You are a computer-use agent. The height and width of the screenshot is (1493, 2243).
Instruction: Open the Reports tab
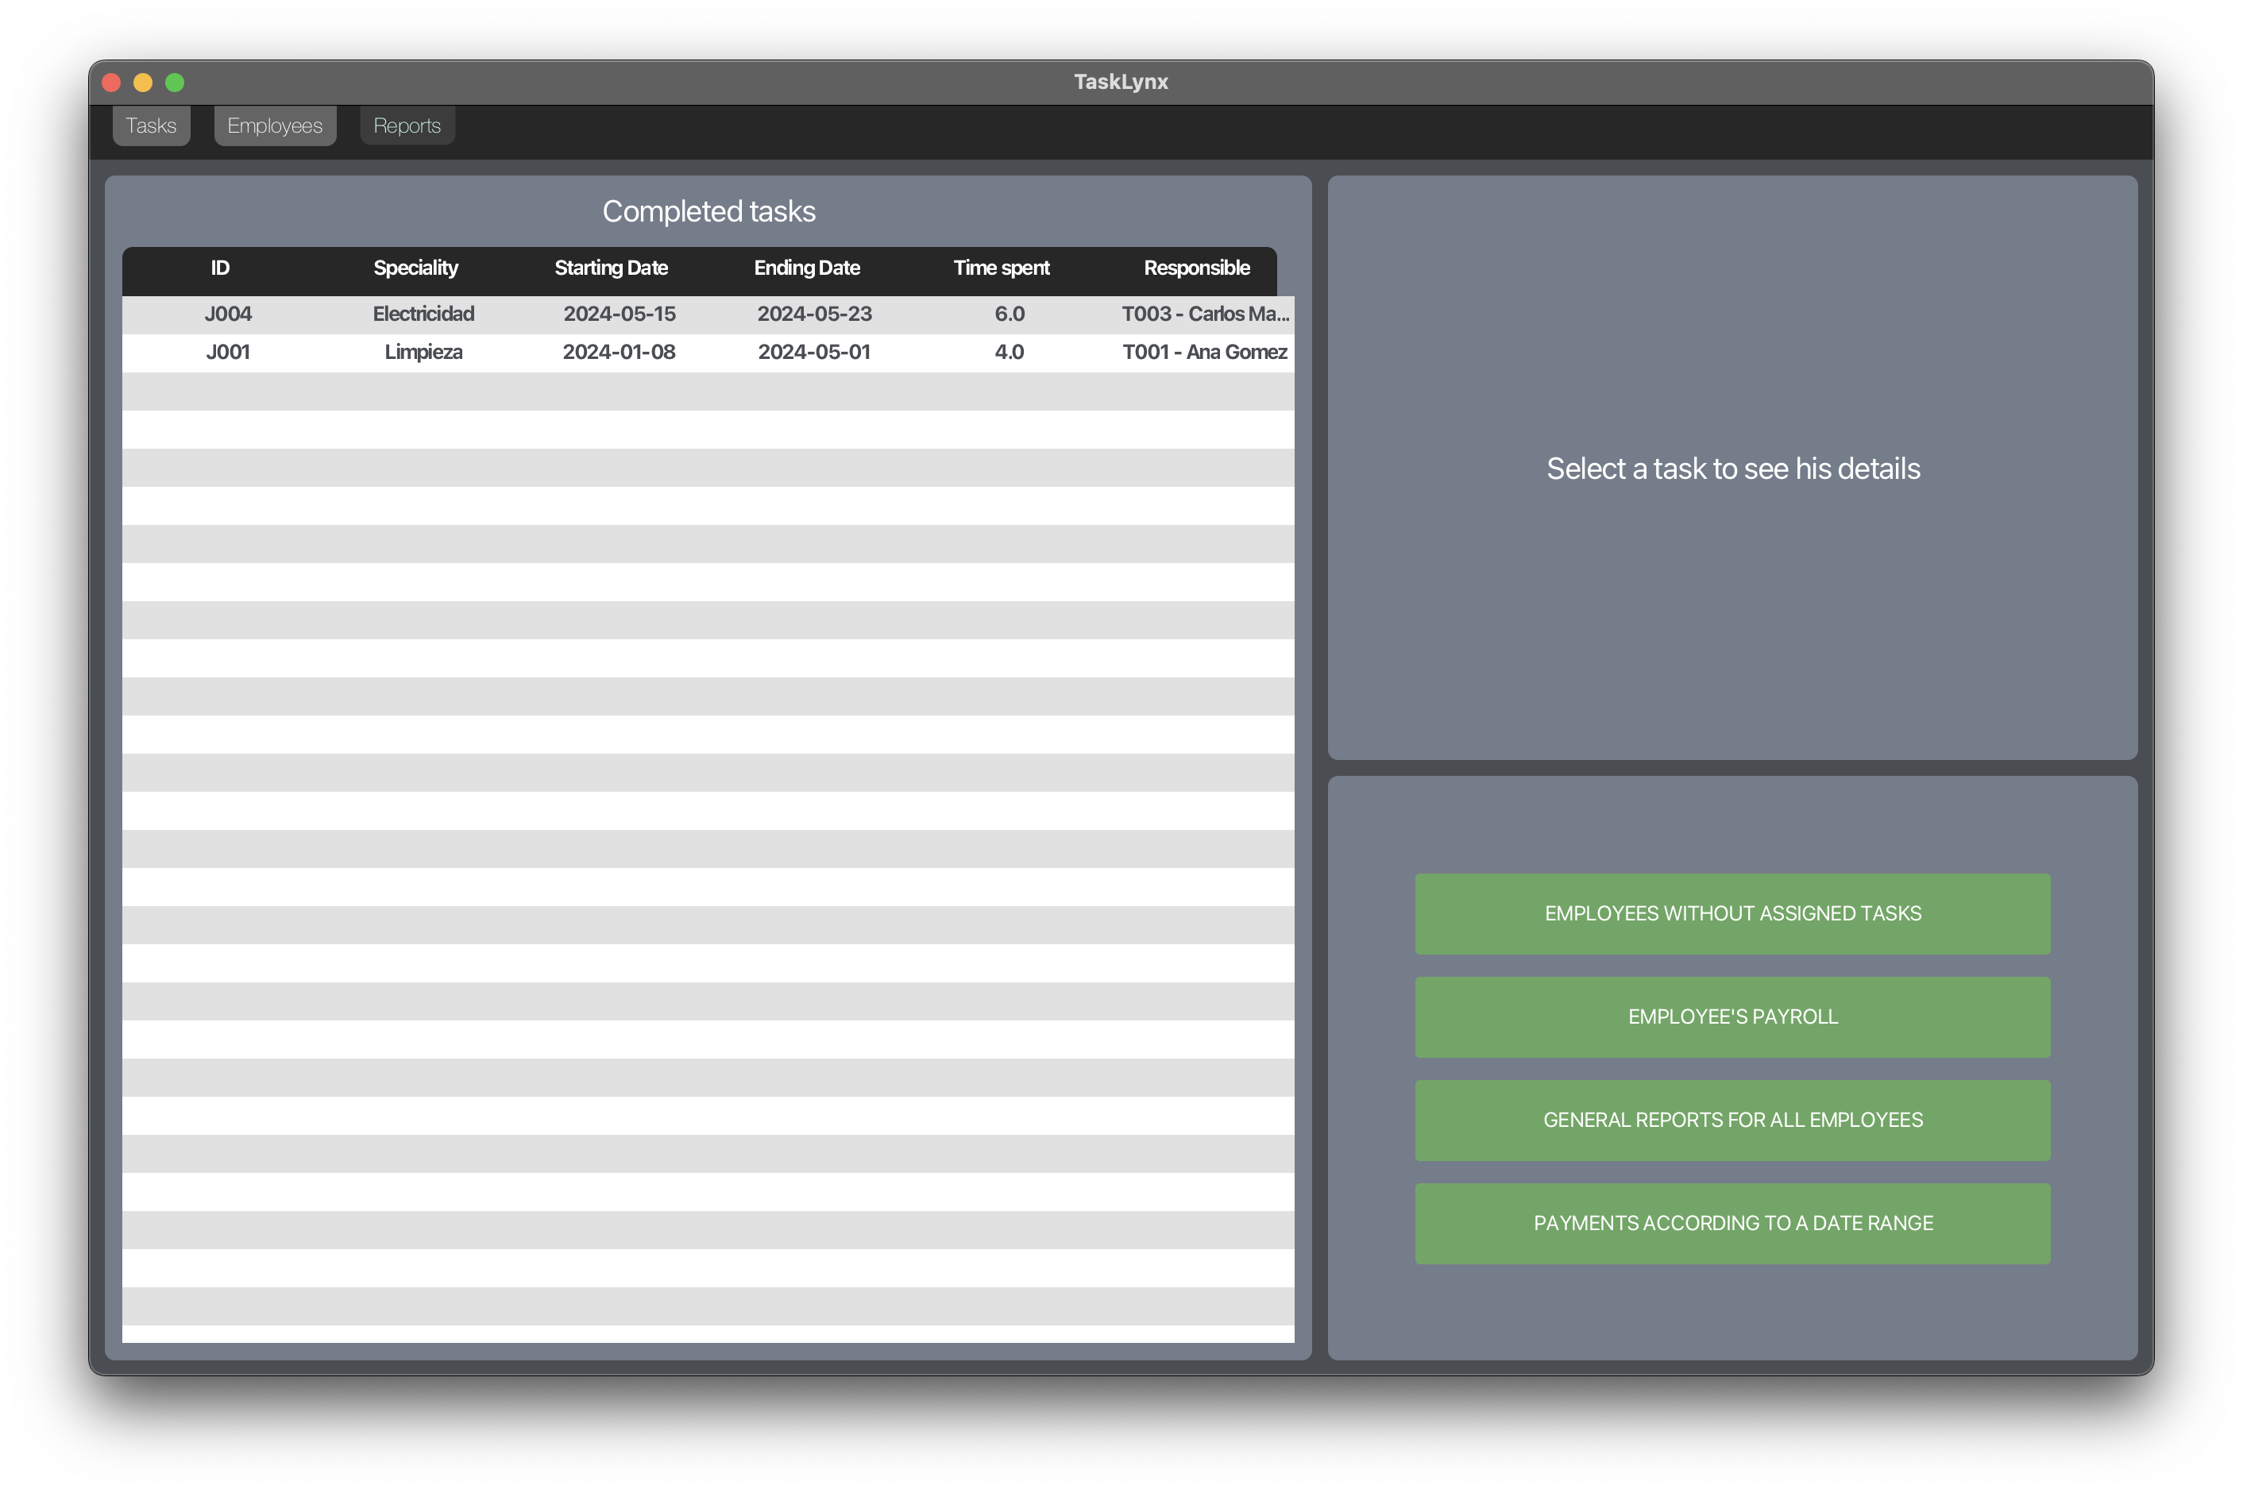pyautogui.click(x=407, y=125)
